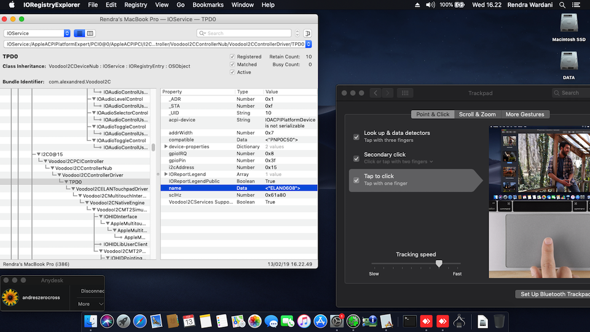Switch to More Gestures tab
590x332 pixels.
pos(525,114)
